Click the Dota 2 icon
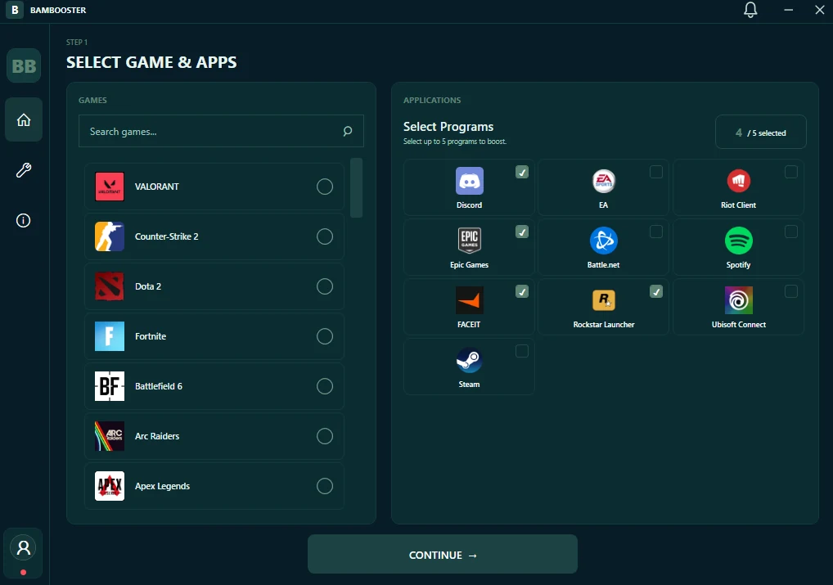This screenshot has height=585, width=833. (x=110, y=286)
